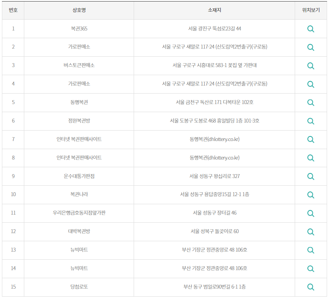The height and width of the screenshot is (299, 329).
Task: Select 가로판매소 in row 4
Action: pos(79,84)
